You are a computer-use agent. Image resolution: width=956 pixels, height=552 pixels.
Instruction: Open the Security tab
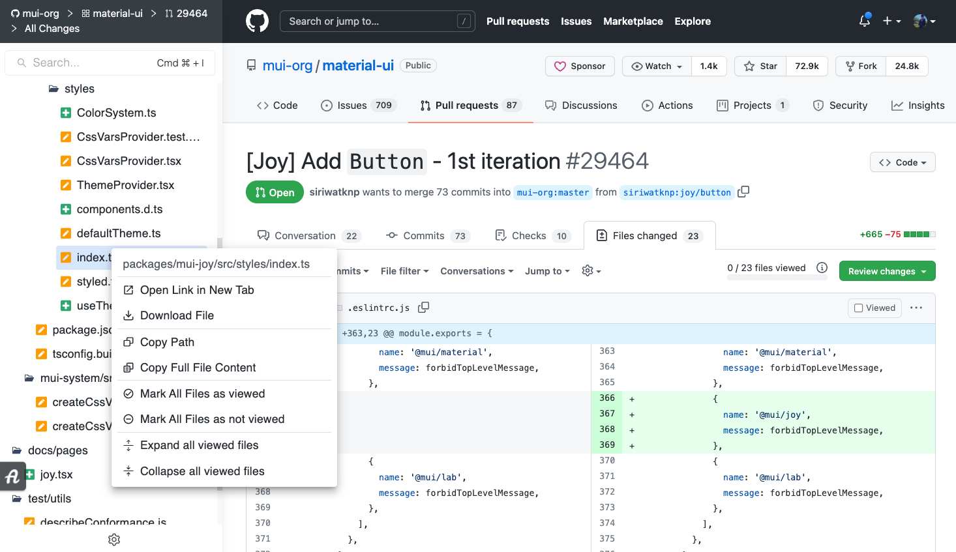840,106
